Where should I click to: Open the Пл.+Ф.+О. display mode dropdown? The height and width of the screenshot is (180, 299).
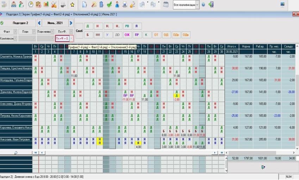[x=71, y=38]
